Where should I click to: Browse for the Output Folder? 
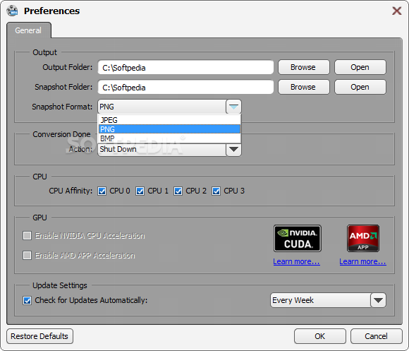tap(304, 67)
